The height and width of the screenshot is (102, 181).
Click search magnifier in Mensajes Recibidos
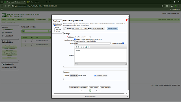click(x=23, y=31)
